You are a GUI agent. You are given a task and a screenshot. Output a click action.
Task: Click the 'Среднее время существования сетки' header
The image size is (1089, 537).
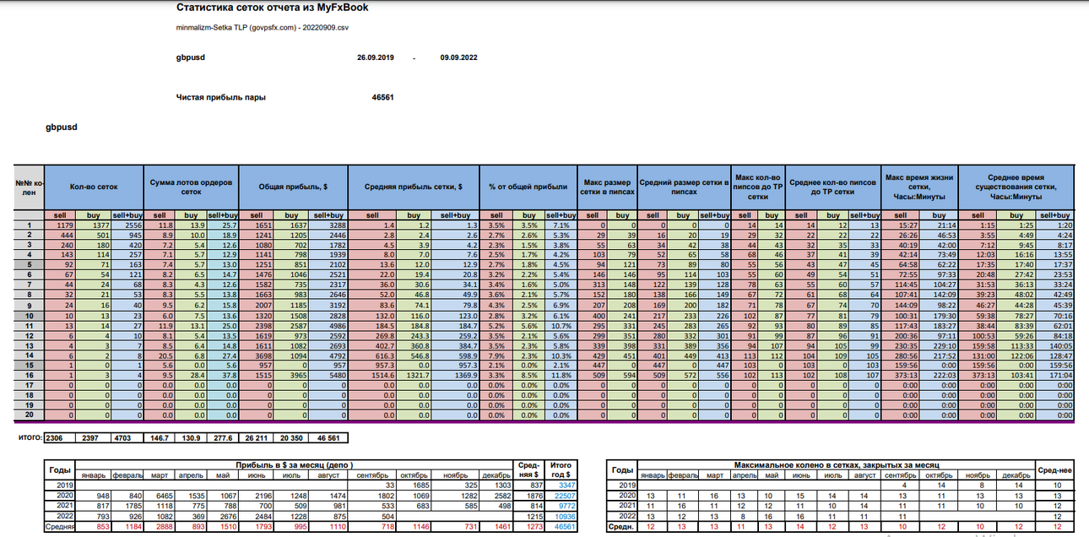(1016, 186)
